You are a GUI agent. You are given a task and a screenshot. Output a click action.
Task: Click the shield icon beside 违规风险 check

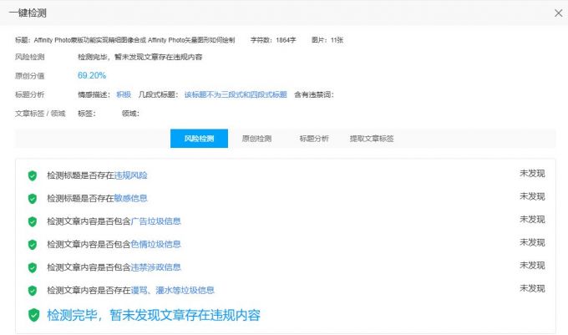pos(33,175)
